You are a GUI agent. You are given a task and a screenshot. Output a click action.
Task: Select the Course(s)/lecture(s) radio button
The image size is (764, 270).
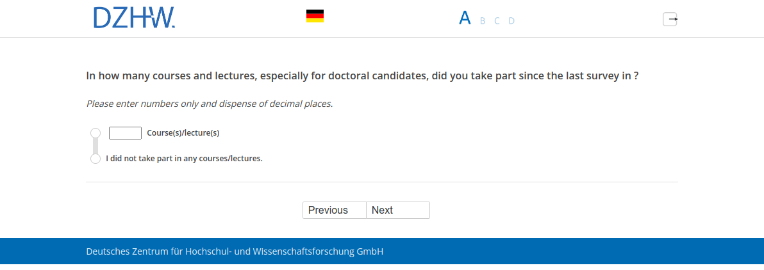click(95, 132)
